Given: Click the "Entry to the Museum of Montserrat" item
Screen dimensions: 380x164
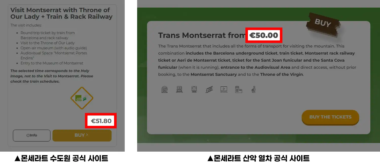Looking at the screenshot, I should [52, 63].
